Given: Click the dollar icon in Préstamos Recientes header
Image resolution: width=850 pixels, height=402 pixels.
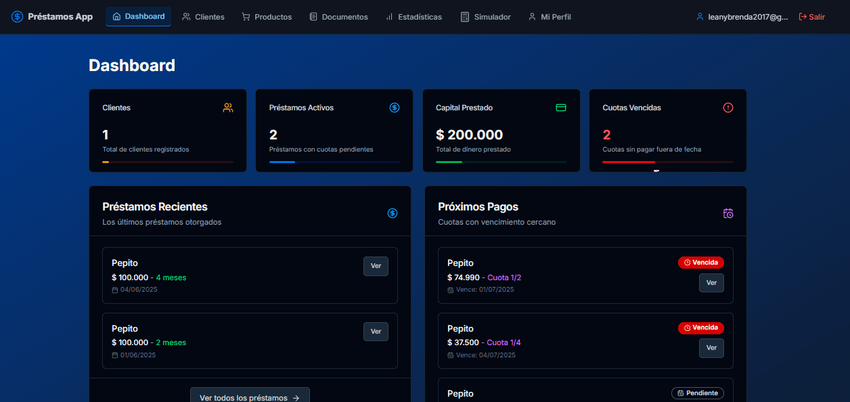Looking at the screenshot, I should pos(393,213).
